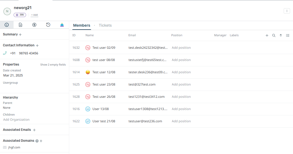Select the Members tab
Viewport: 293px width, 154px height.
point(82,26)
